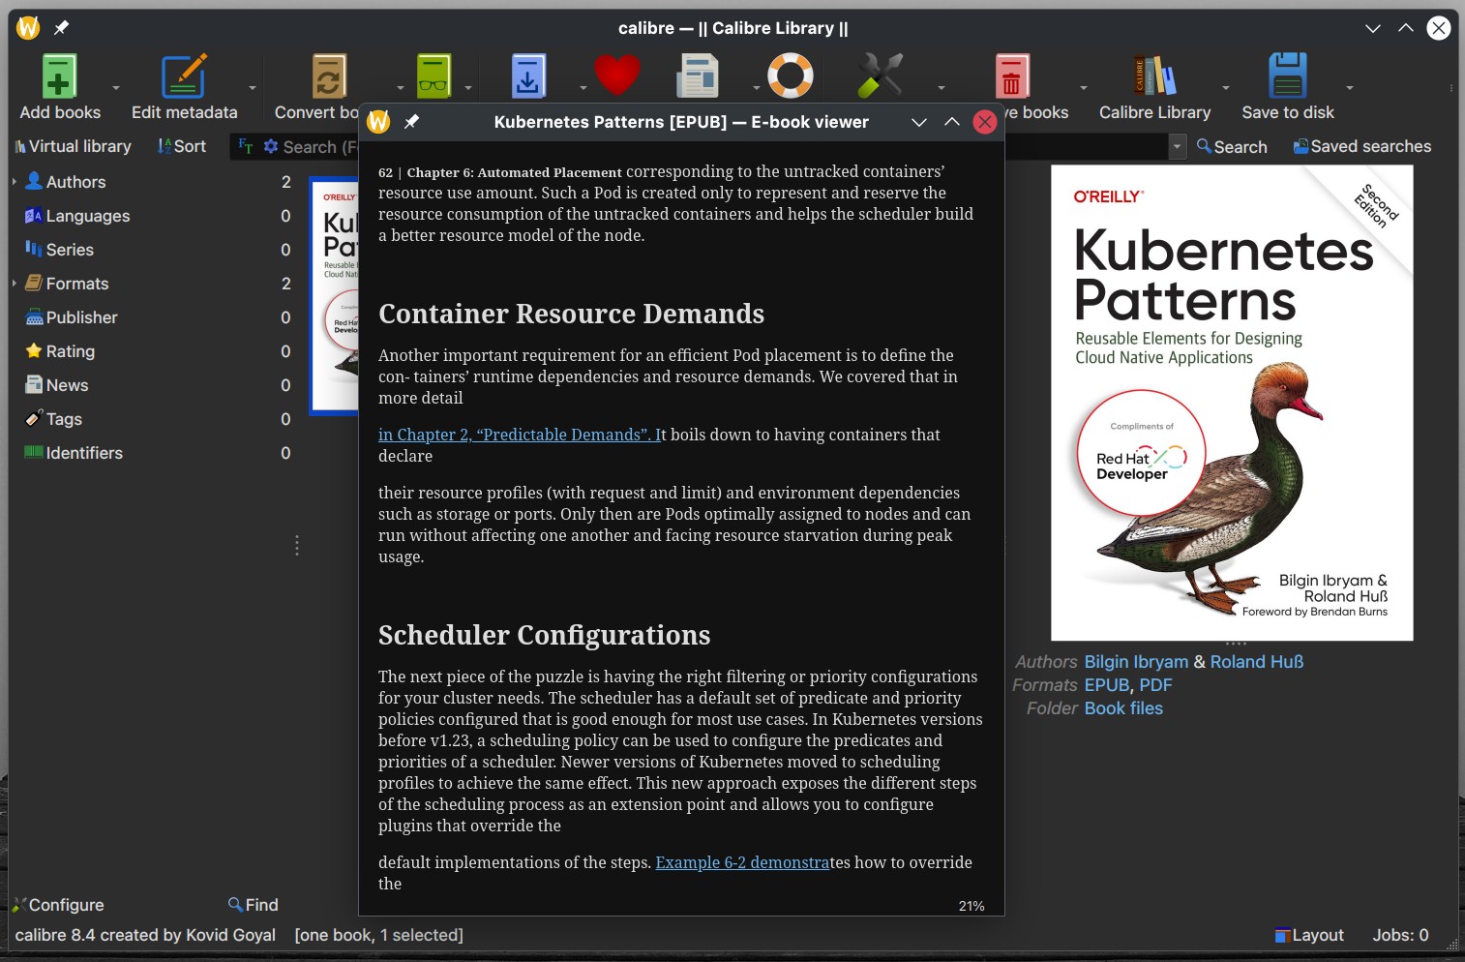Click the Container Resource Demands heading
Image resolution: width=1465 pixels, height=962 pixels.
coord(571,314)
